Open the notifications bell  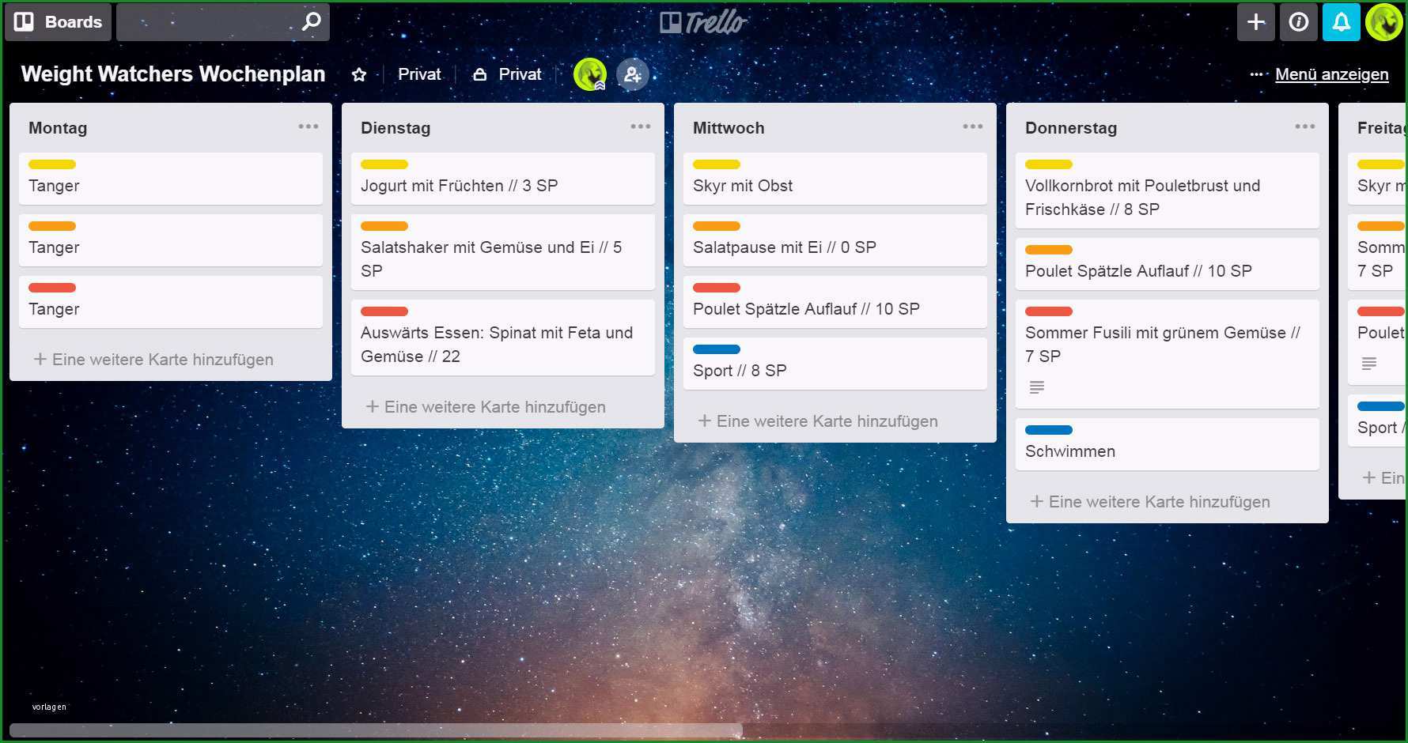coord(1342,22)
